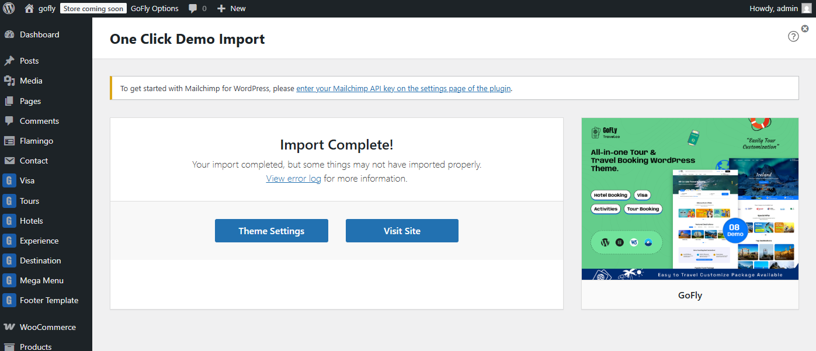Click the Products box icon
This screenshot has width=816, height=351.
coord(9,346)
